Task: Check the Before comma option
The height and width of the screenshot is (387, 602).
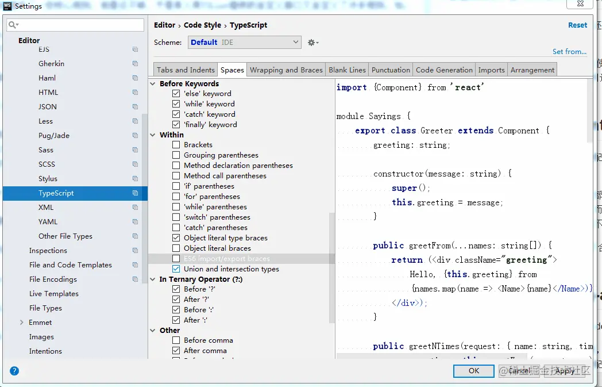Action: pyautogui.click(x=176, y=340)
